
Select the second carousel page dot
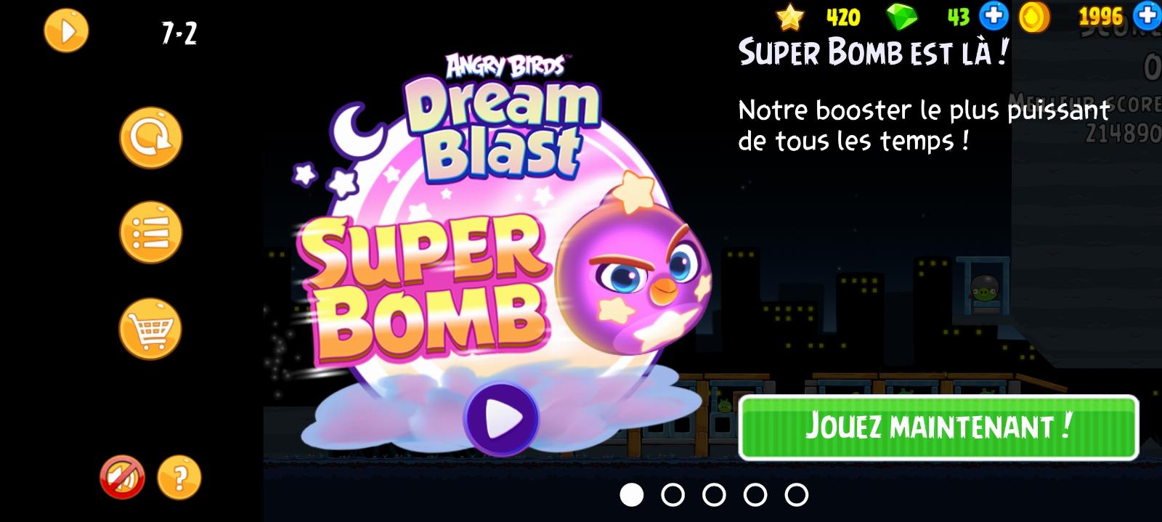[x=673, y=494]
